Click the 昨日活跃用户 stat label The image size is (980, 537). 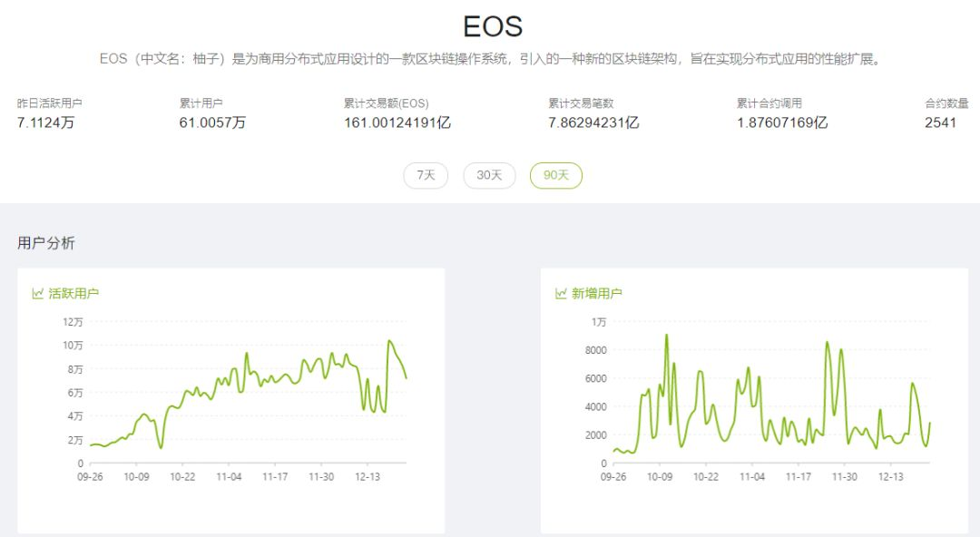49,103
